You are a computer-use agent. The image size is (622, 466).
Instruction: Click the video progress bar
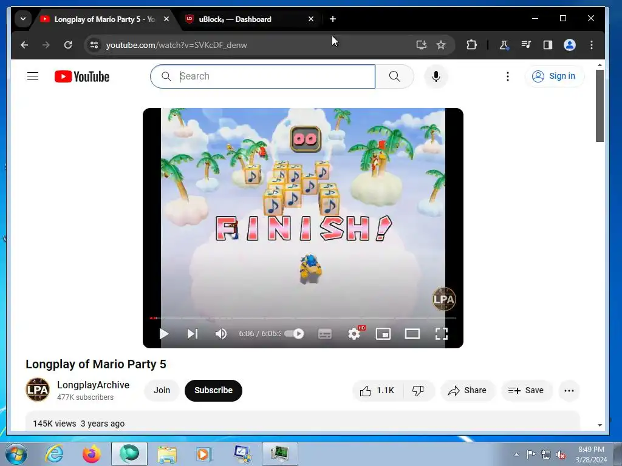point(303,318)
